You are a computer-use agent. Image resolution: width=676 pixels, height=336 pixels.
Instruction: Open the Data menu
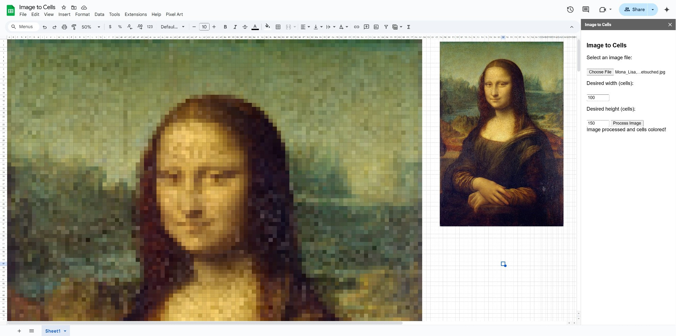pyautogui.click(x=99, y=14)
